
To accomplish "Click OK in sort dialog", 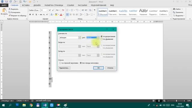I will point(98,68).
